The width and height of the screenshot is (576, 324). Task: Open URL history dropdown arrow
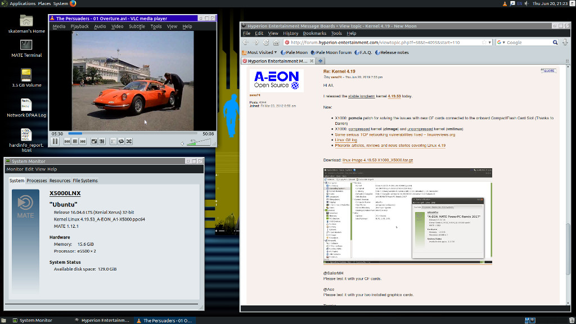pos(490,43)
